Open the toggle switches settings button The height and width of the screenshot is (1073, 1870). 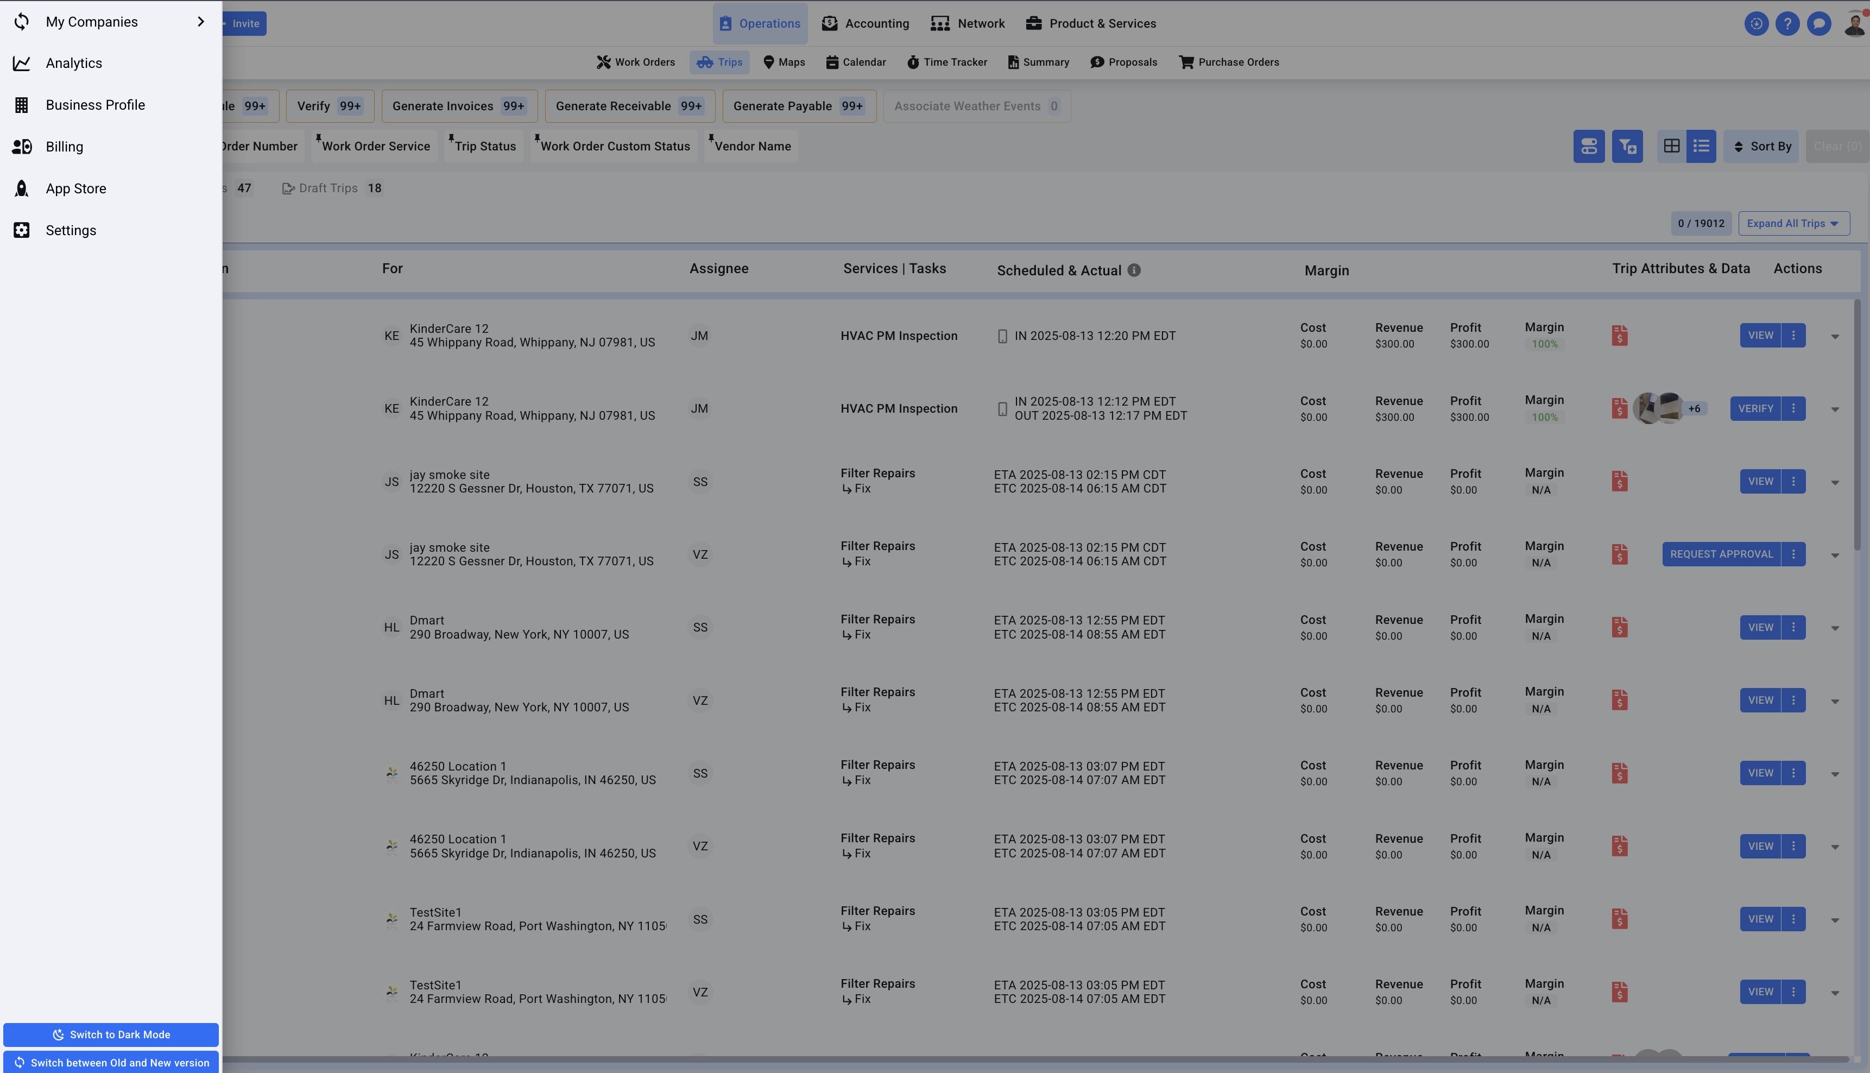[x=1589, y=146]
